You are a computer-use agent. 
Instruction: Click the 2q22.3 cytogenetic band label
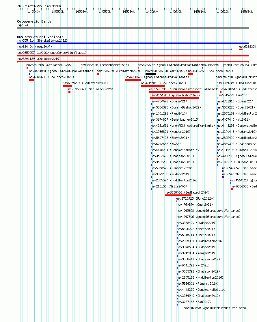coord(23,25)
